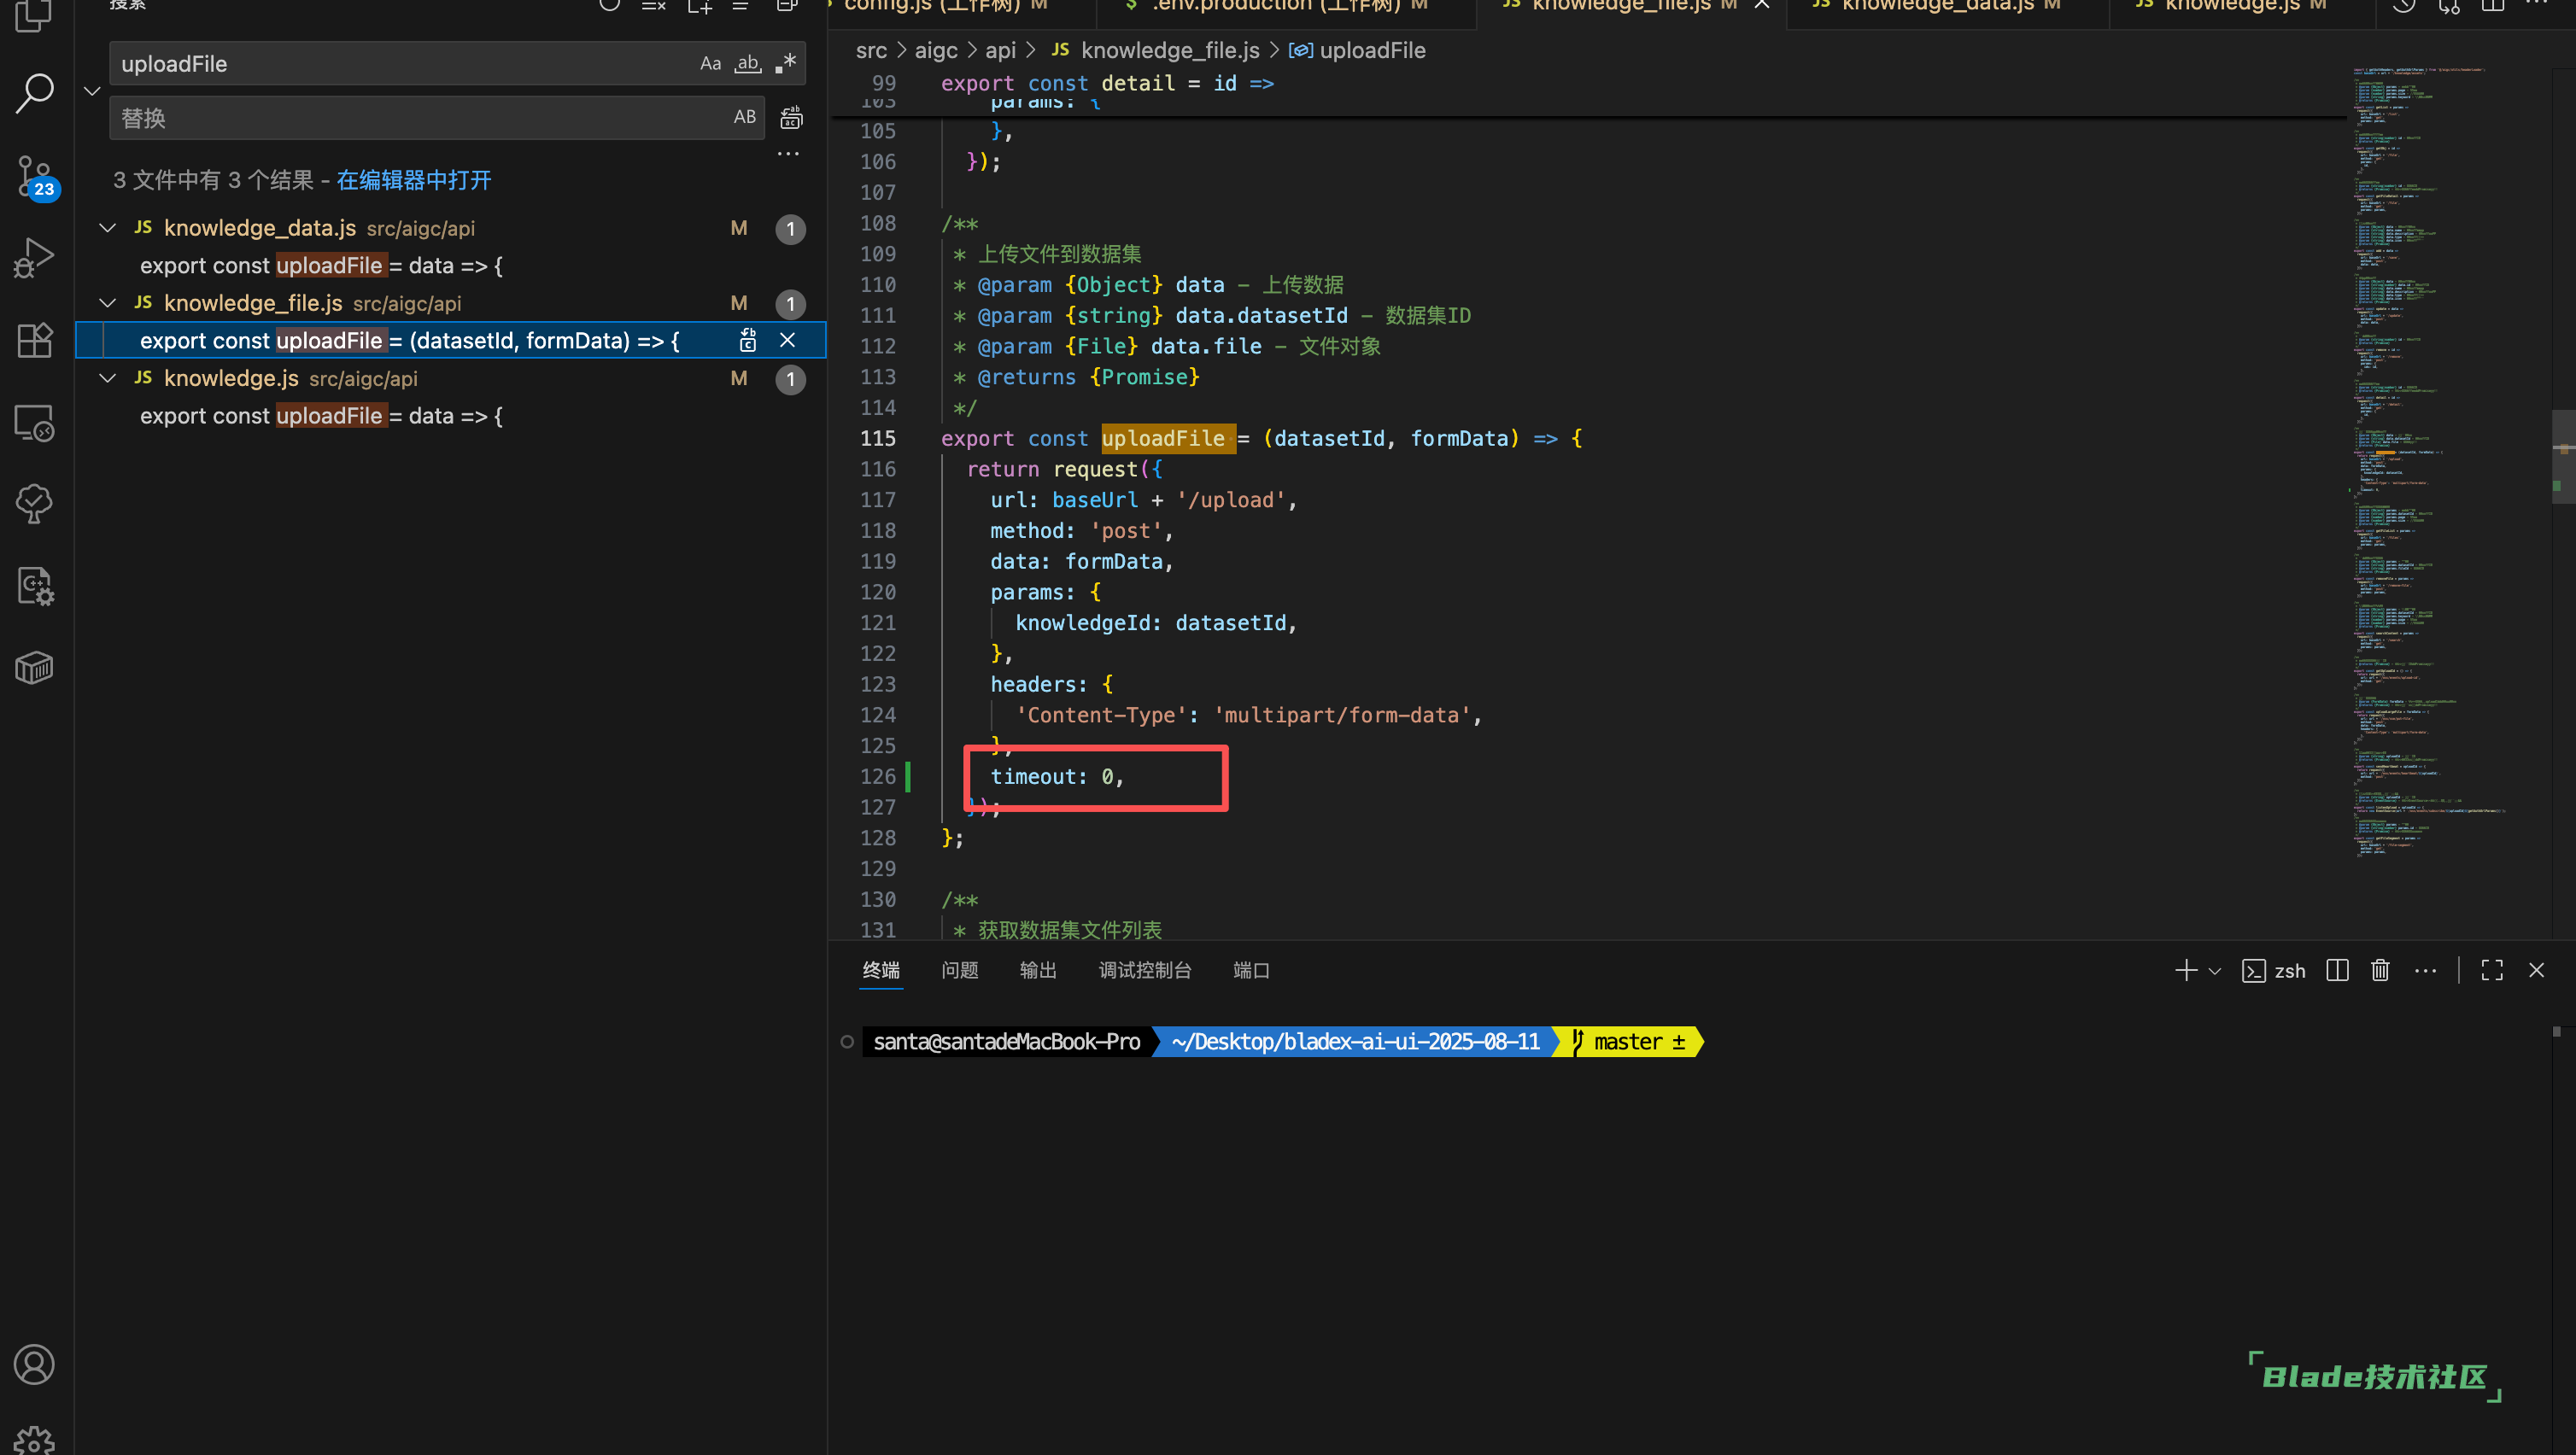This screenshot has width=2576, height=1455.
Task: Open the Extensions view
Action: point(35,341)
